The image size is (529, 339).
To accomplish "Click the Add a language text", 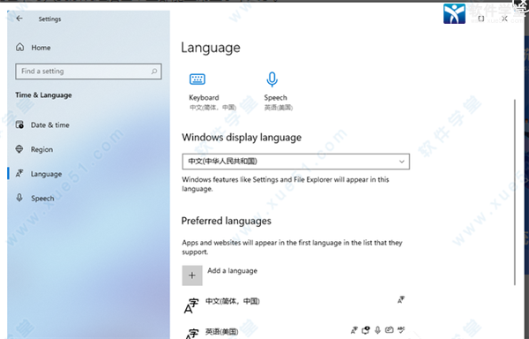I will (x=232, y=271).
